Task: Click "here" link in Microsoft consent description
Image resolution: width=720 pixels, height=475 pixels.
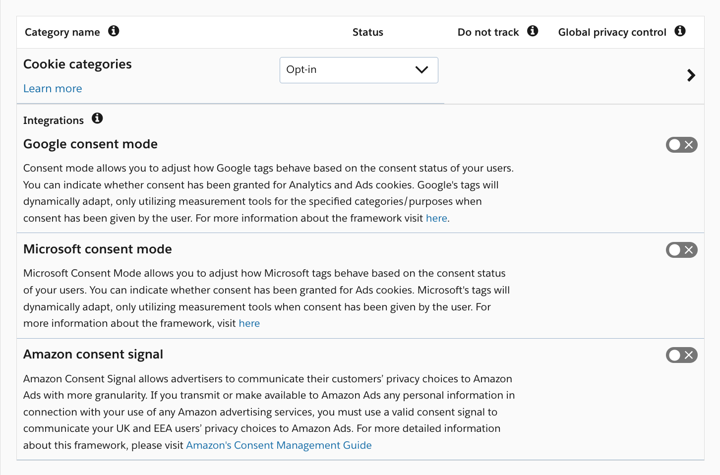Action: point(249,323)
